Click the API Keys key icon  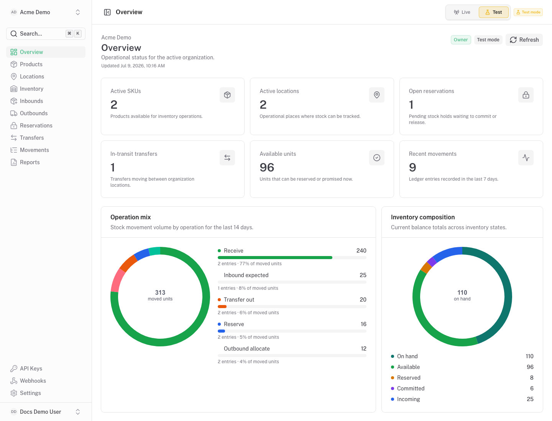pyautogui.click(x=14, y=369)
